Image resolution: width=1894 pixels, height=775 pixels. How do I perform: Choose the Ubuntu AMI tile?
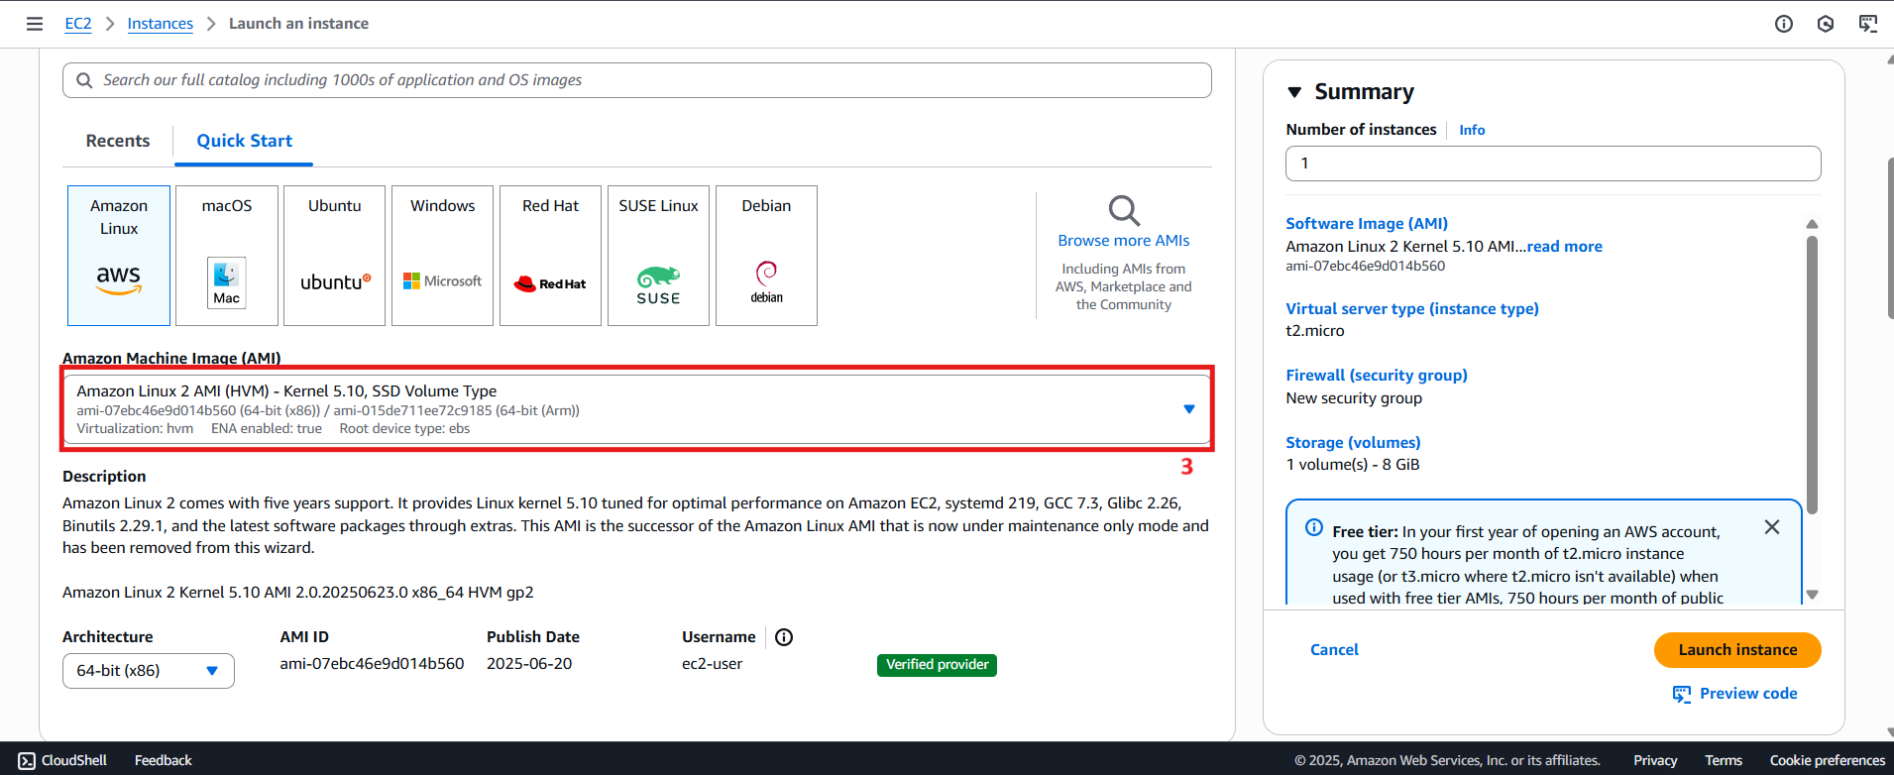coord(335,256)
